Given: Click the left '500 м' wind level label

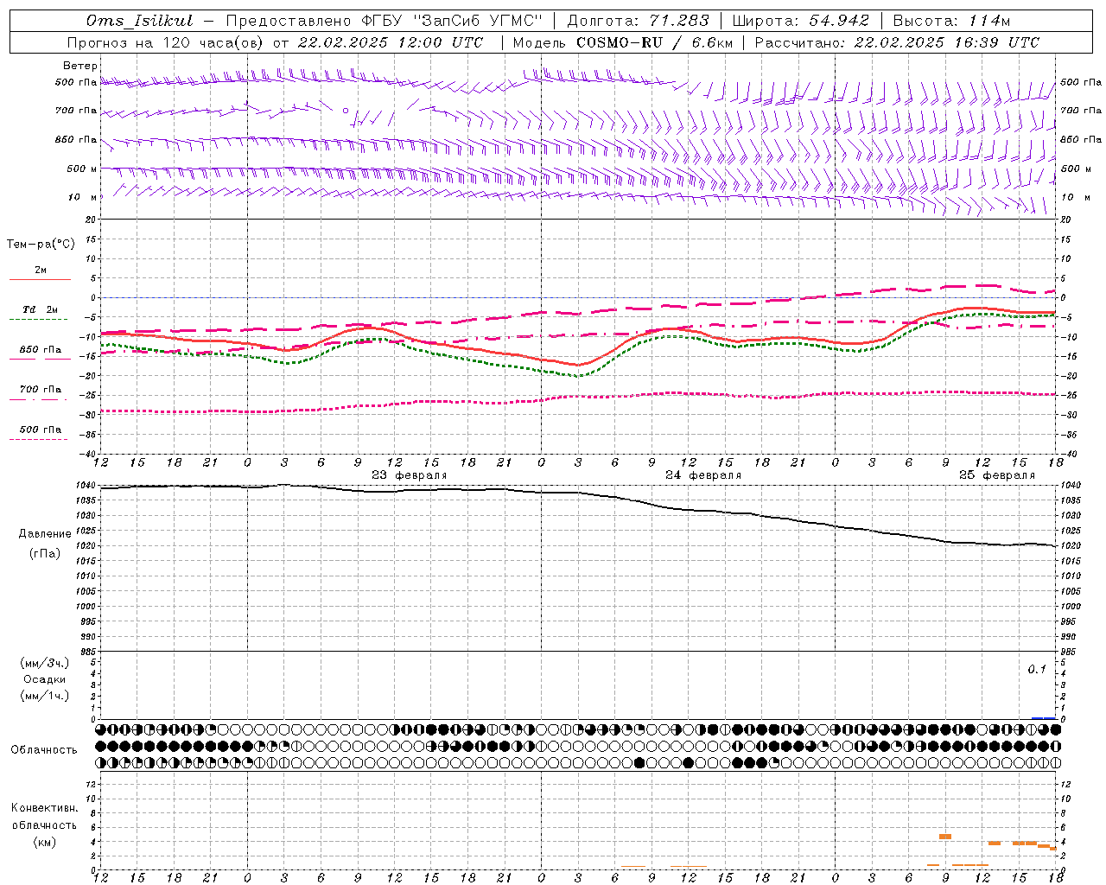Looking at the screenshot, I should click(82, 169).
